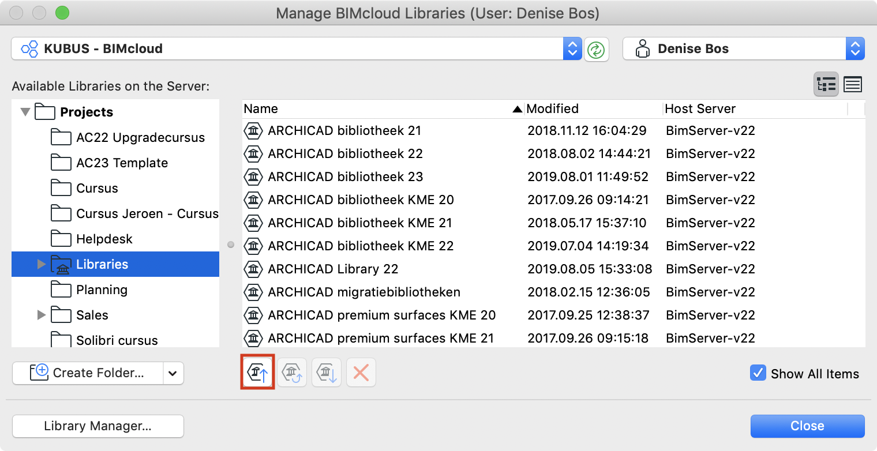Click the Upload Library icon button

coord(257,373)
